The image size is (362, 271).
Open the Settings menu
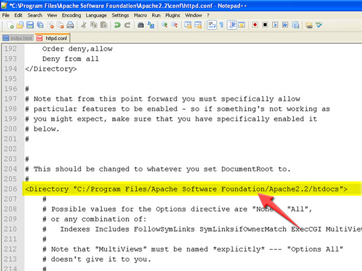(x=120, y=15)
